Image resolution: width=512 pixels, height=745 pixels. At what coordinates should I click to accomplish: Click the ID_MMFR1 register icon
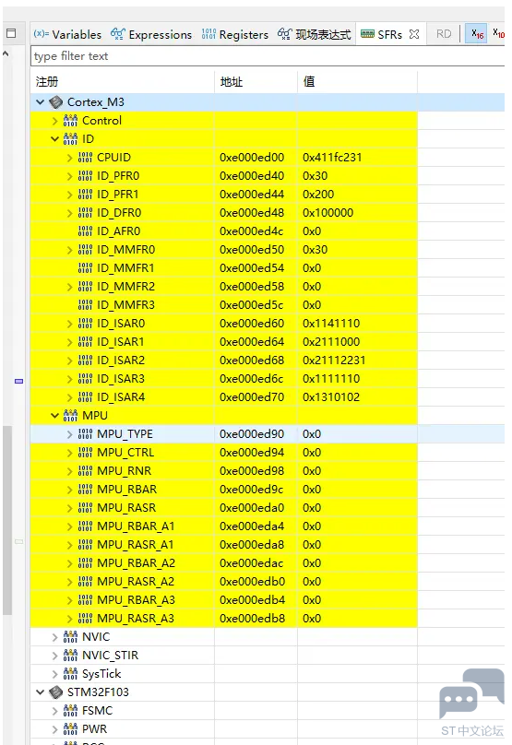[x=85, y=268]
